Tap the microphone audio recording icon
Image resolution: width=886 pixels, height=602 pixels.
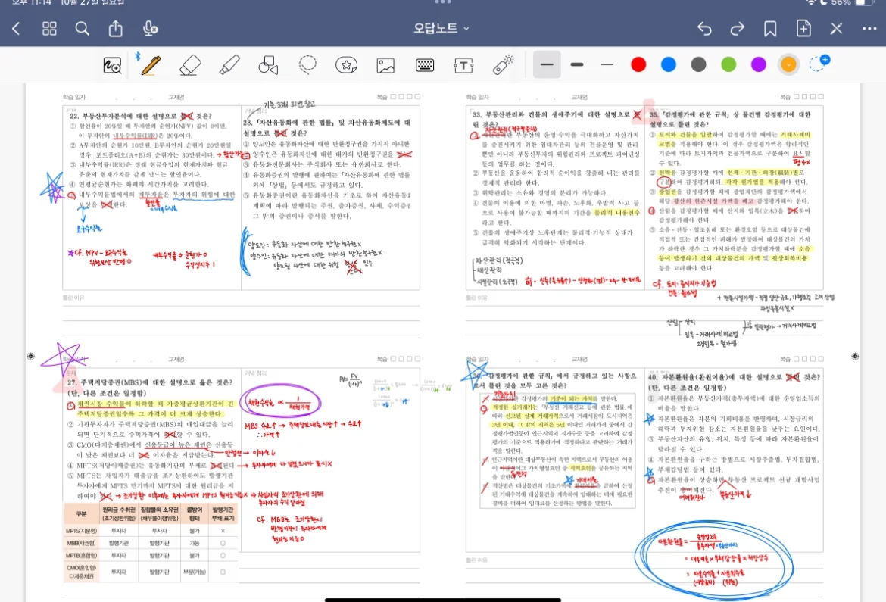coord(150,28)
